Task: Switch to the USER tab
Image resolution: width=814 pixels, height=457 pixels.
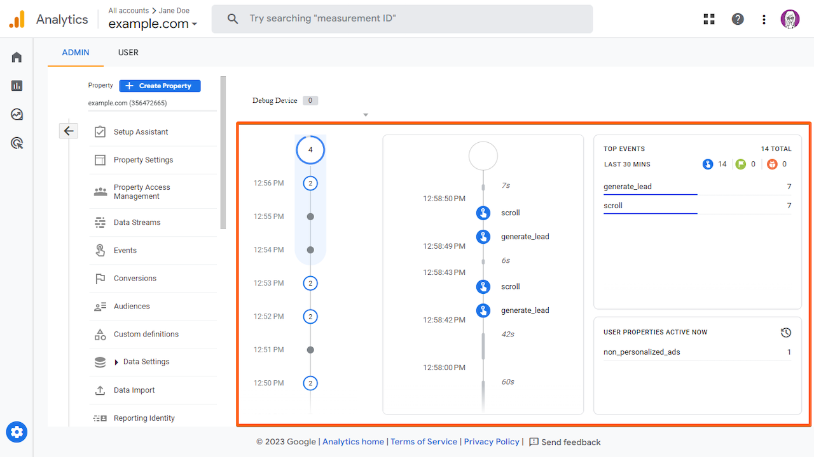Action: [128, 52]
